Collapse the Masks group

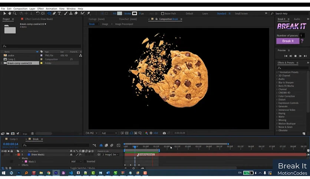click(19, 158)
